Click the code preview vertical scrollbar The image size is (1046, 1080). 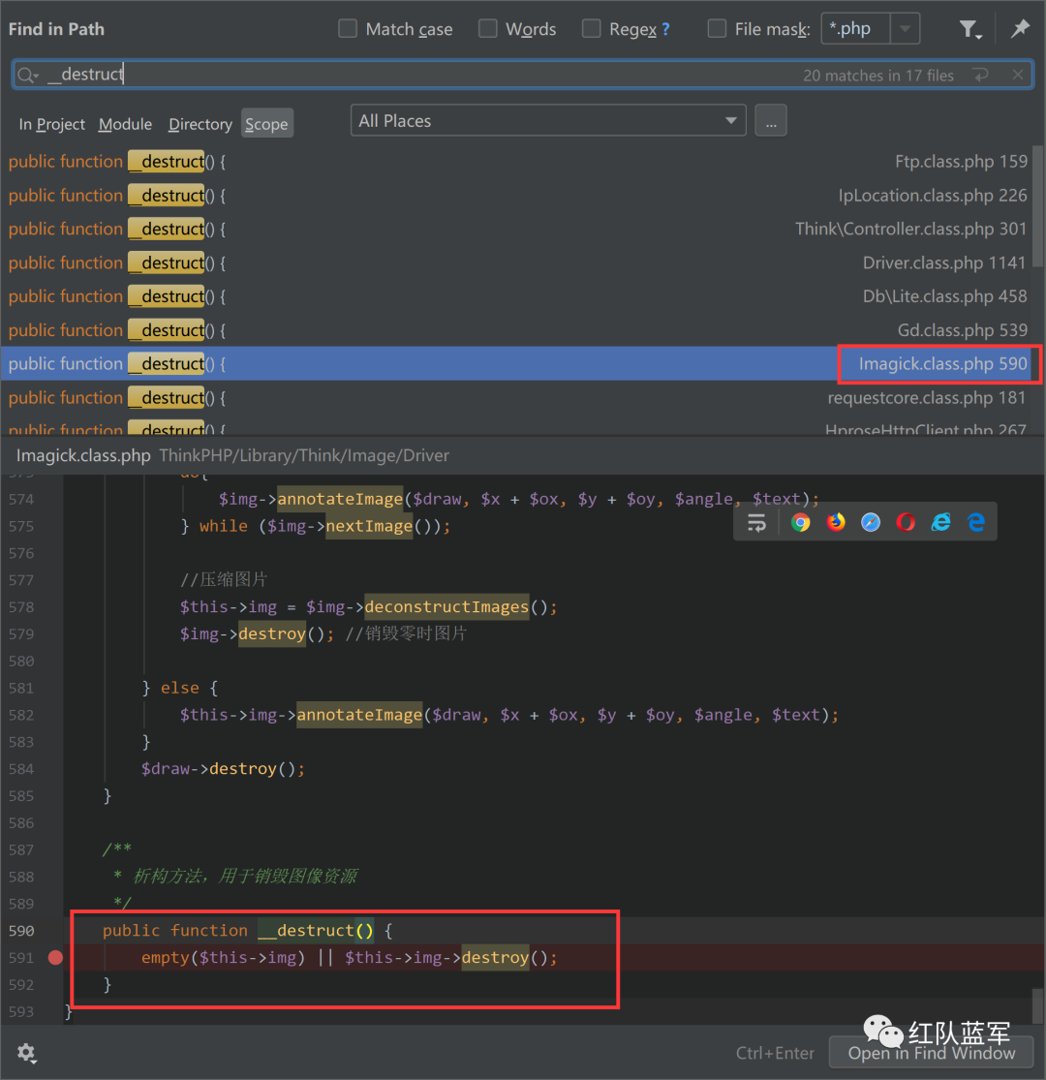coord(1038,1006)
